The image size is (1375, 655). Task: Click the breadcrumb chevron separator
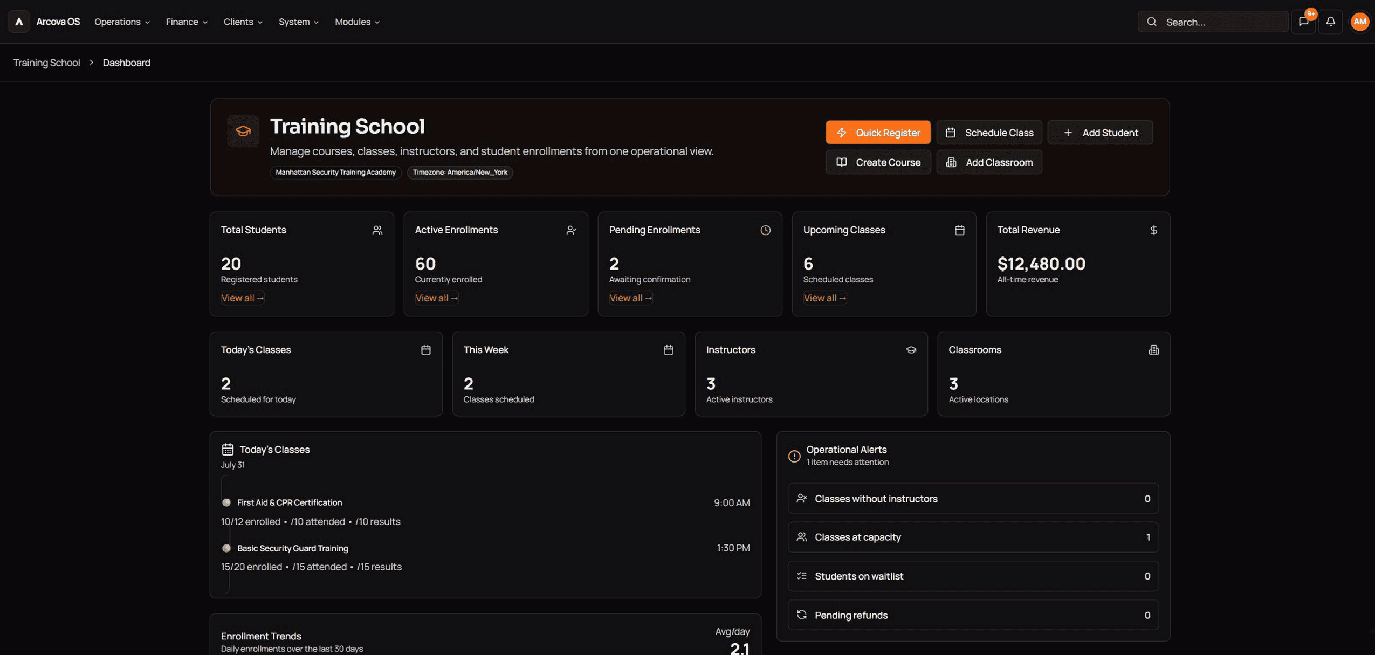[91, 63]
